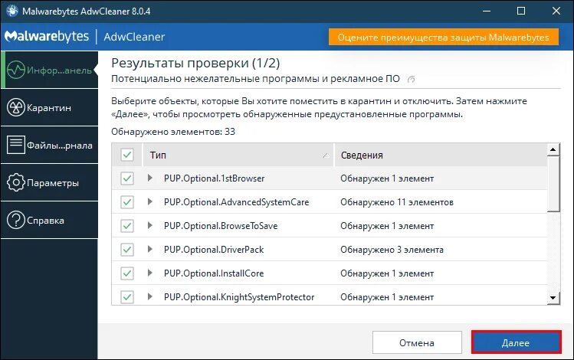Go to the Информационная панель tab
This screenshot has width=574, height=360.
point(49,70)
